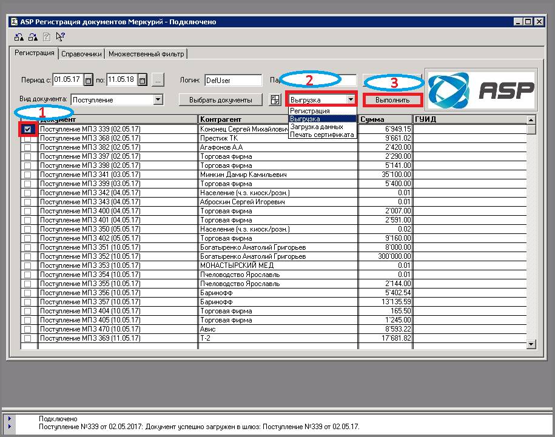Open the Множественный фильтр tab
The width and height of the screenshot is (555, 437).
point(146,54)
